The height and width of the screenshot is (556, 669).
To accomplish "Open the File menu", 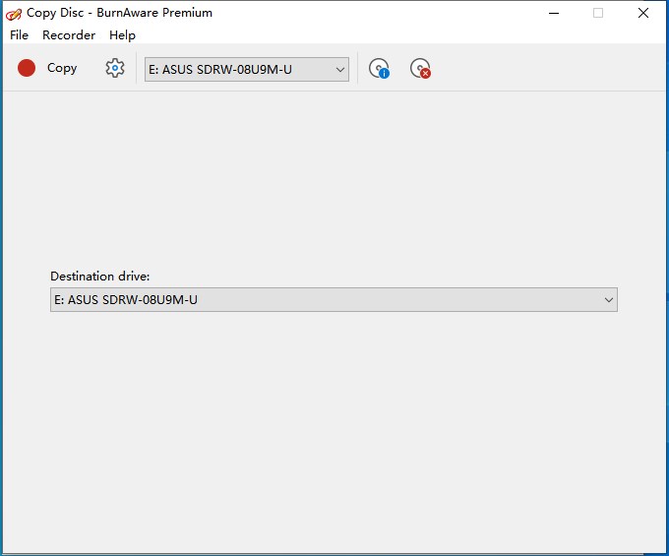I will tap(19, 34).
